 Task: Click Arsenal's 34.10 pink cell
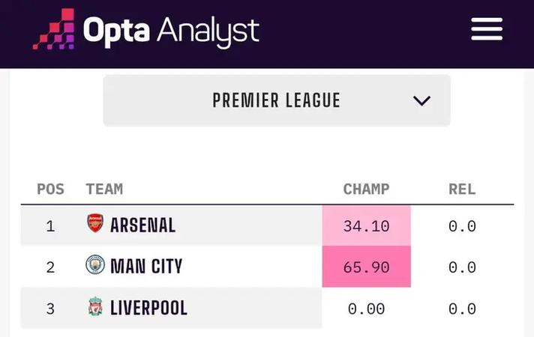(x=367, y=225)
